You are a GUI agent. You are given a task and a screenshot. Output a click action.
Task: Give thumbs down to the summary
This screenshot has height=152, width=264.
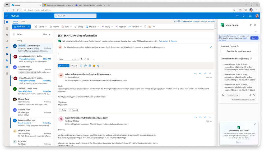pos(254,95)
